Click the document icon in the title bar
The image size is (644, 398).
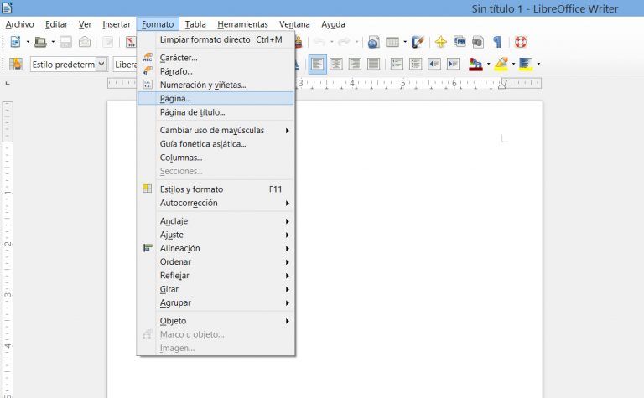coord(7,8)
